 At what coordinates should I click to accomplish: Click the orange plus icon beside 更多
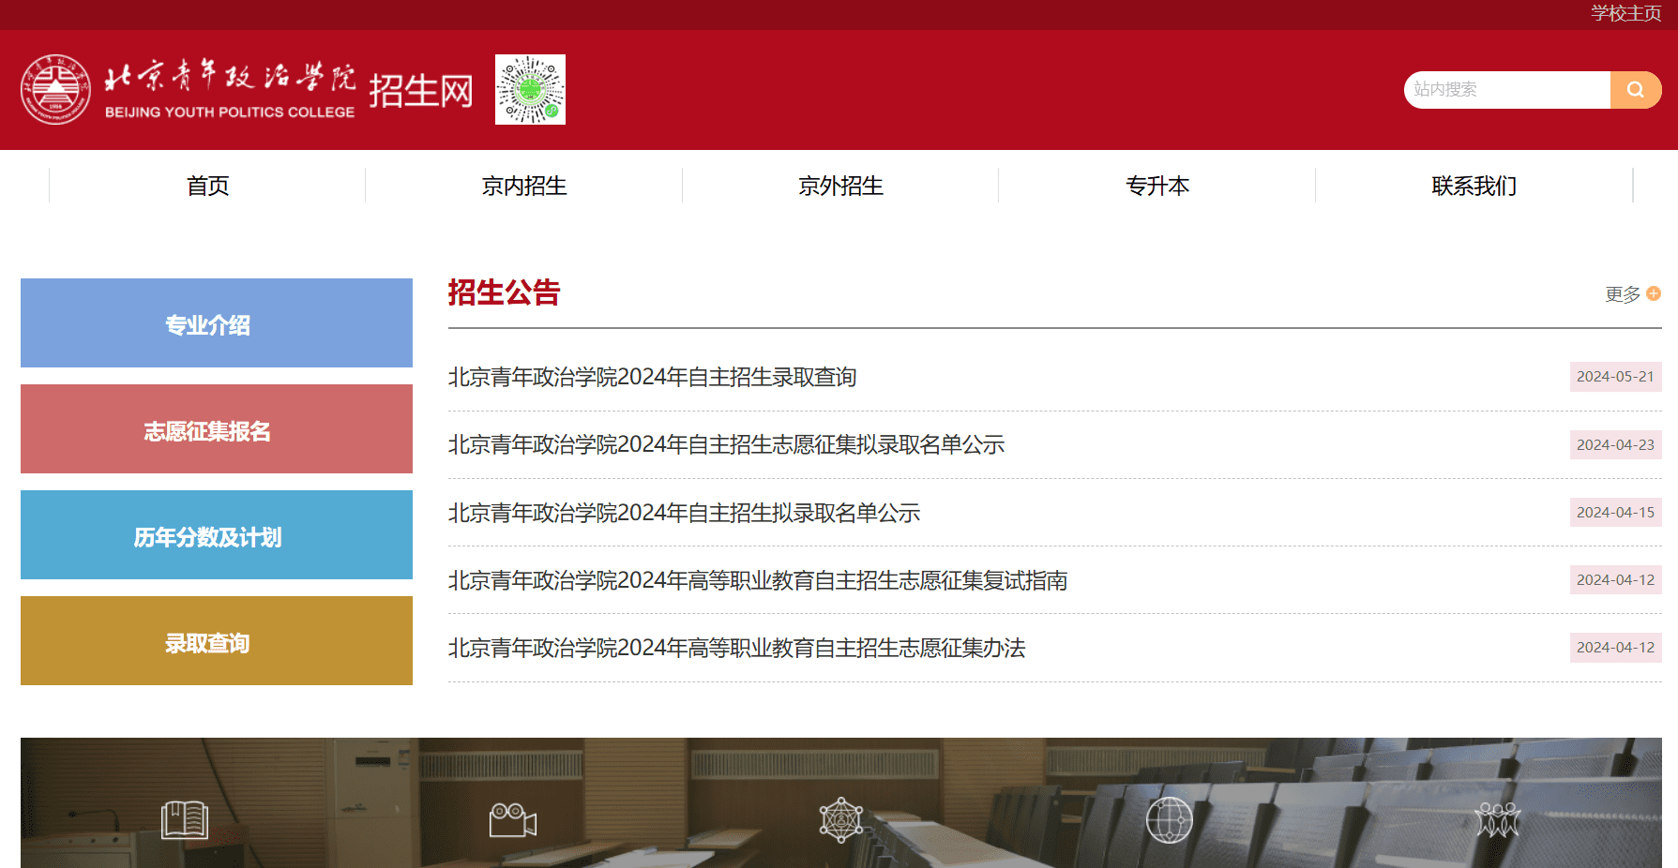tap(1654, 294)
